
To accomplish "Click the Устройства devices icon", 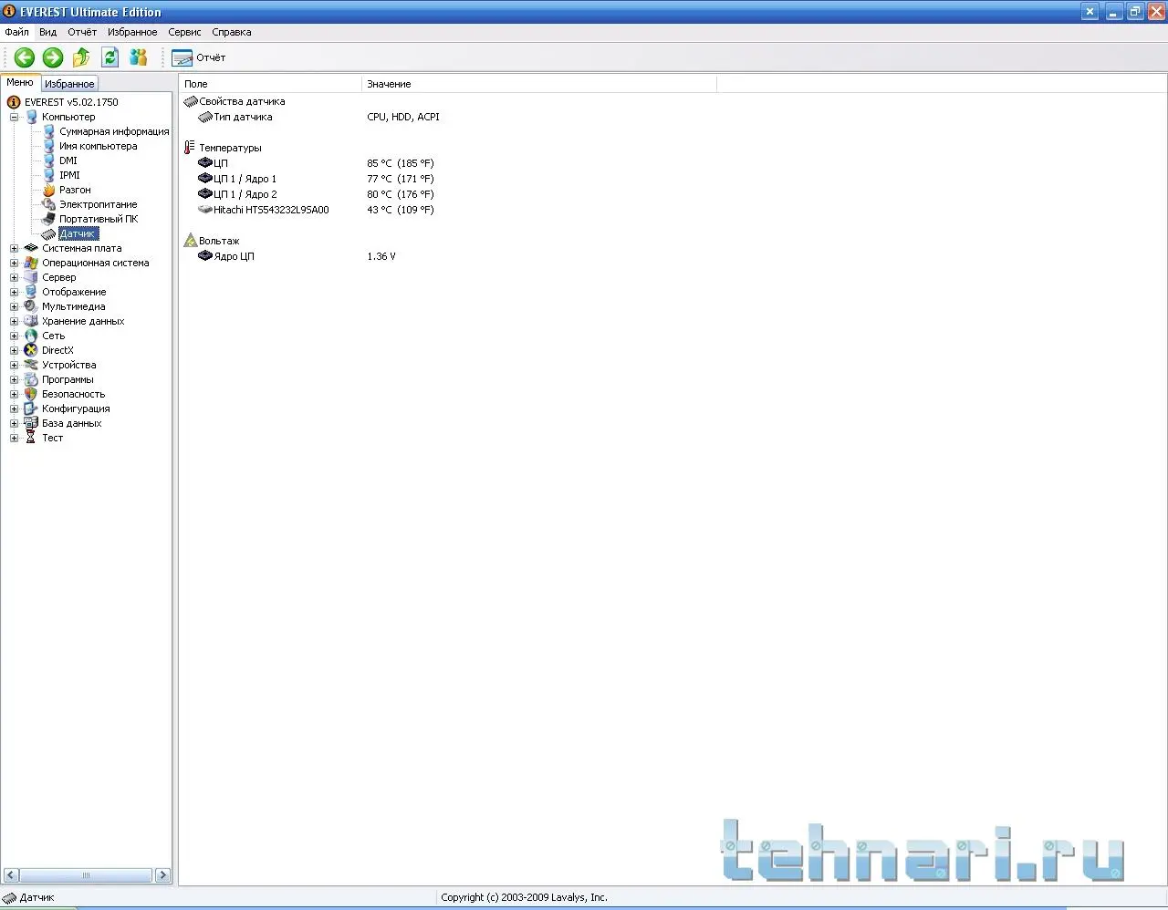I will point(31,365).
